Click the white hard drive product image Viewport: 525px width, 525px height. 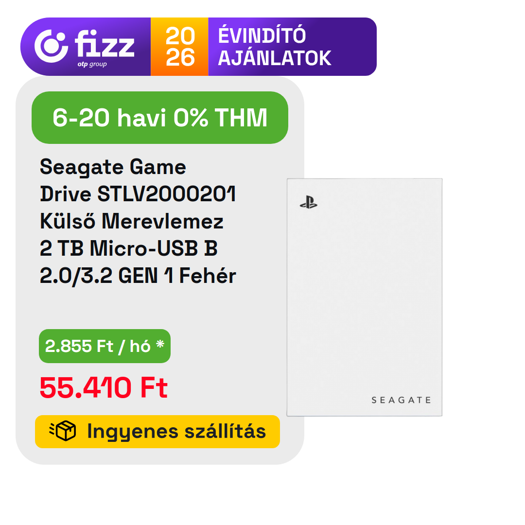pyautogui.click(x=364, y=297)
